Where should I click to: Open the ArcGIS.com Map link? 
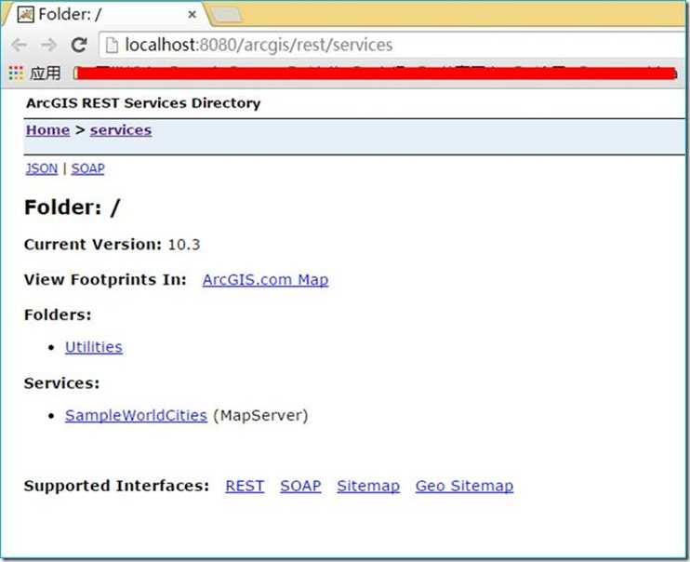coord(265,280)
